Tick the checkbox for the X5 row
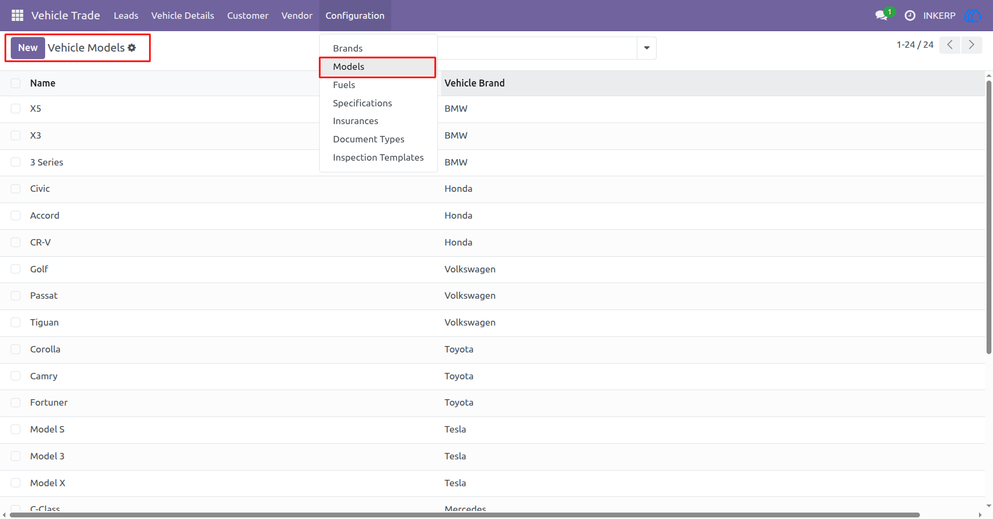The width and height of the screenshot is (993, 519). [16, 109]
